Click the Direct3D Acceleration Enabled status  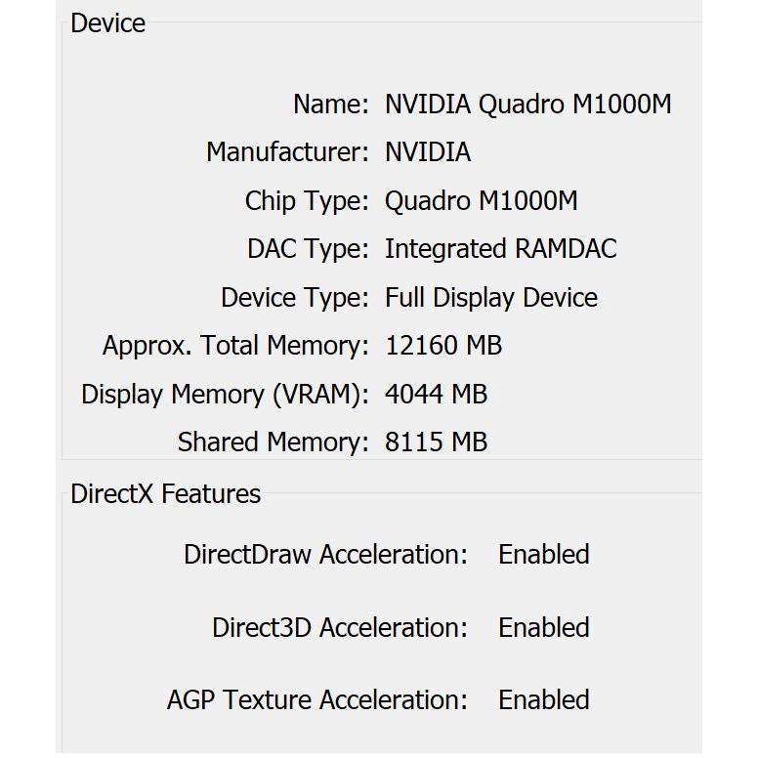click(x=543, y=627)
